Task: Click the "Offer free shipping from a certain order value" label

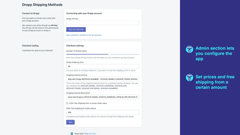Action: click(88, 103)
